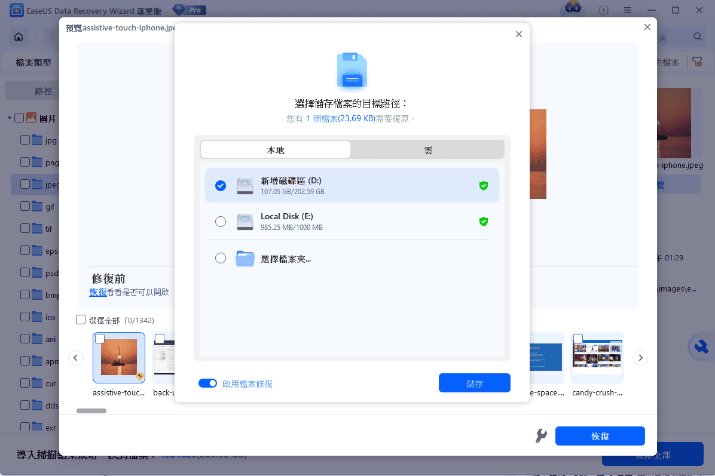The height and width of the screenshot is (476, 715).
Task: Click the bmp folder icon
Action: click(38, 294)
